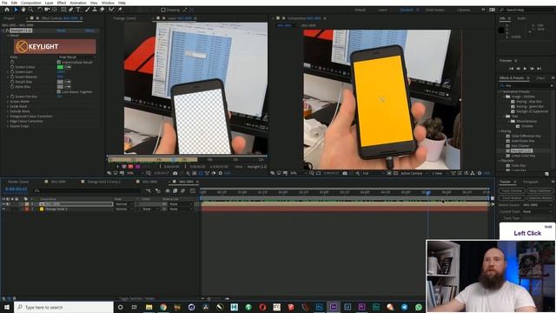
Task: Select the Type text tool
Action: [x=78, y=10]
